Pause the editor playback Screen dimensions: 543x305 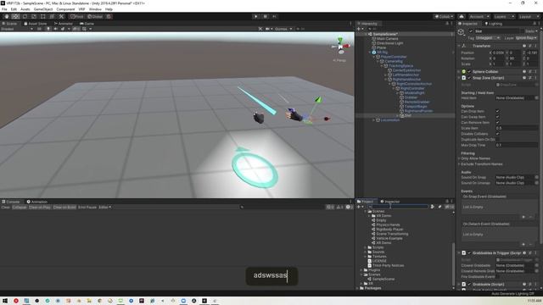266,17
